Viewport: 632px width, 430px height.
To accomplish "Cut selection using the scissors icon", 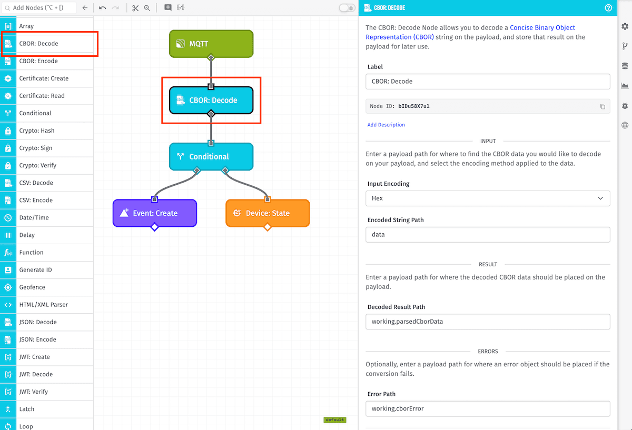I will click(x=135, y=8).
